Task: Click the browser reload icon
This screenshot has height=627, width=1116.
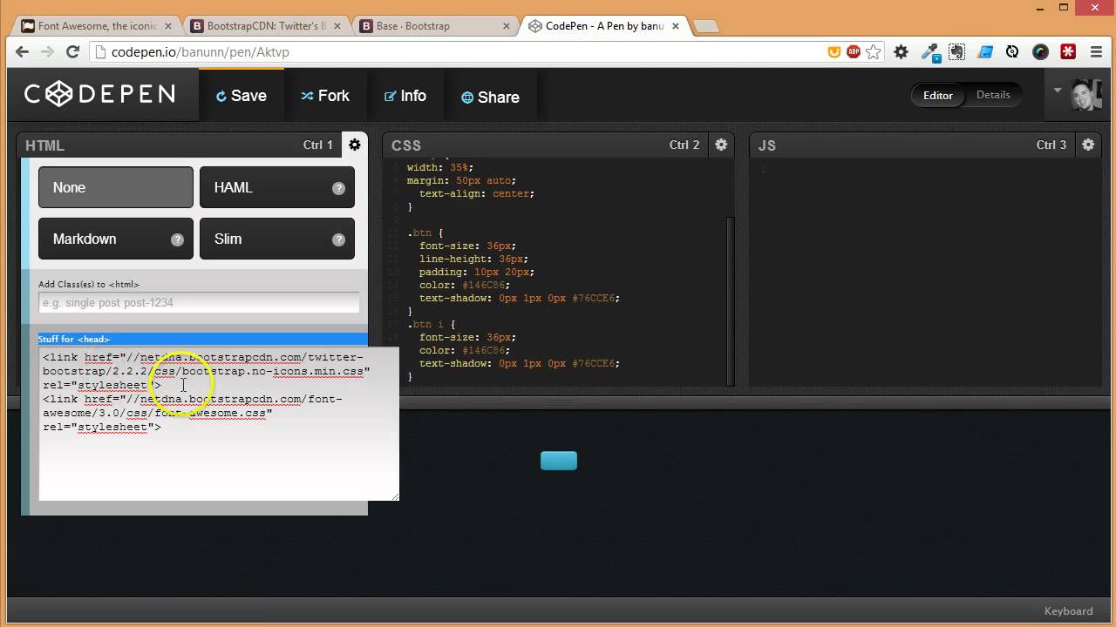Action: (72, 52)
